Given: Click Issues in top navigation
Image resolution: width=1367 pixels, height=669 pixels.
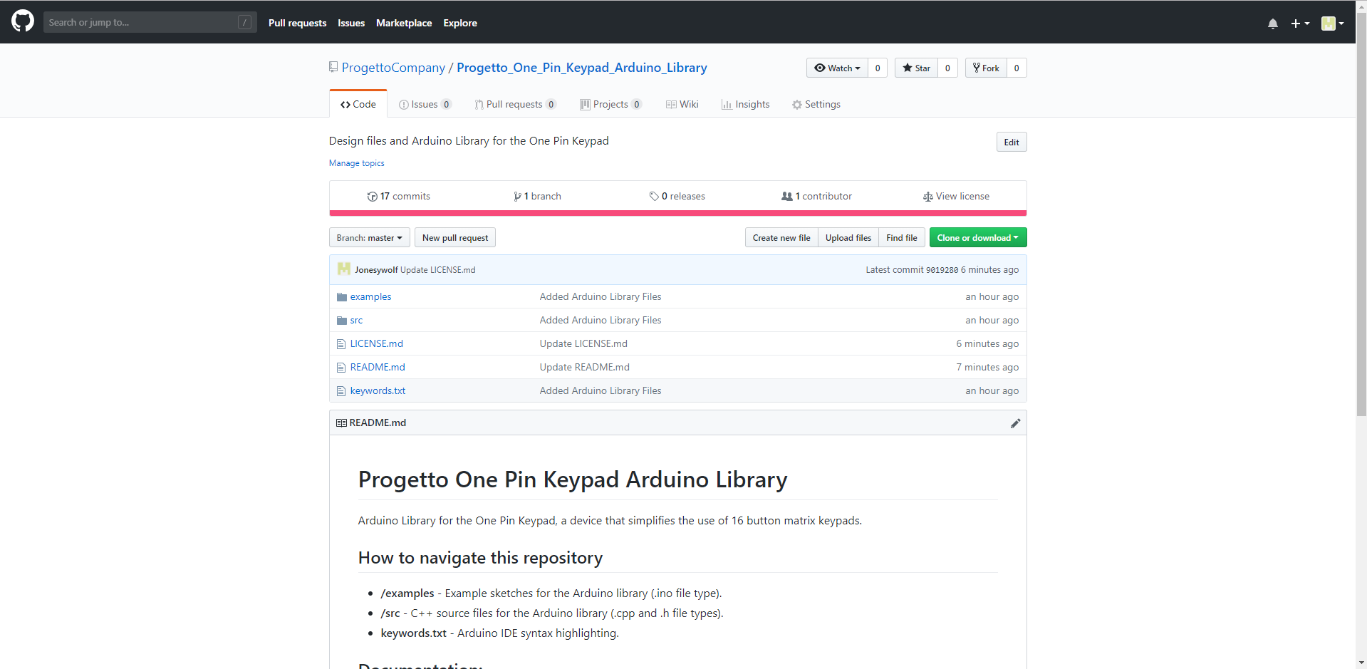Looking at the screenshot, I should click(351, 23).
